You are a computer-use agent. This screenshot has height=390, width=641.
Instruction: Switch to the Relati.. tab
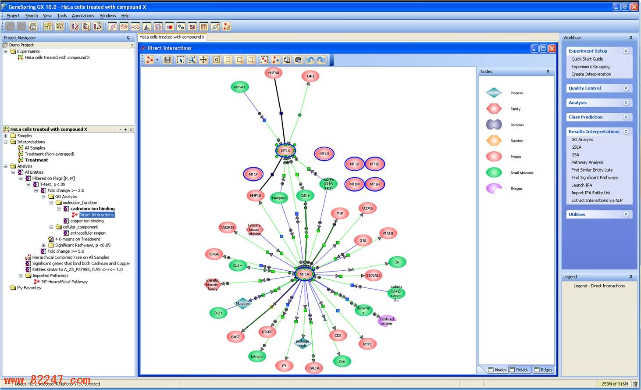(520, 370)
